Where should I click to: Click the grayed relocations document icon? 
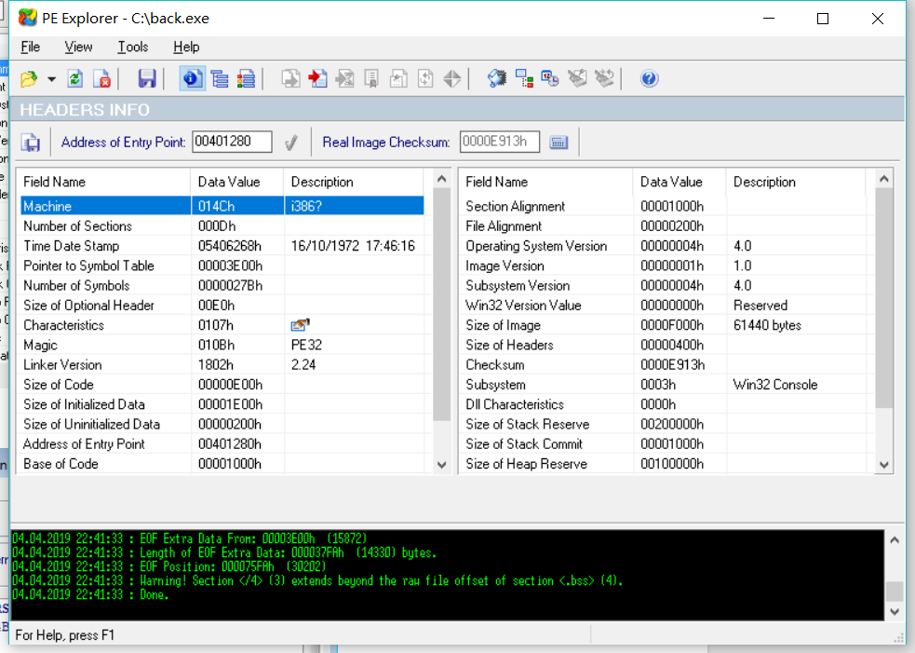398,79
